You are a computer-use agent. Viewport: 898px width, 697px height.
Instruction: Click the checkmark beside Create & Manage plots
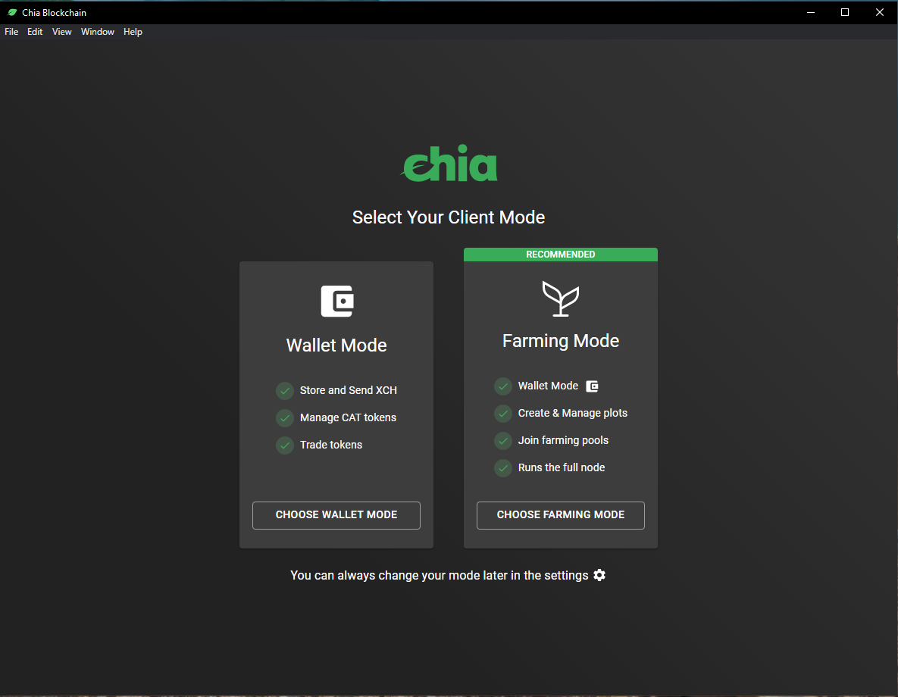[503, 413]
